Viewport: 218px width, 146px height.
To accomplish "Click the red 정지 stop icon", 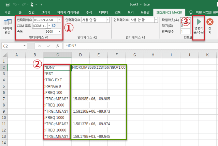I will [x=210, y=22].
